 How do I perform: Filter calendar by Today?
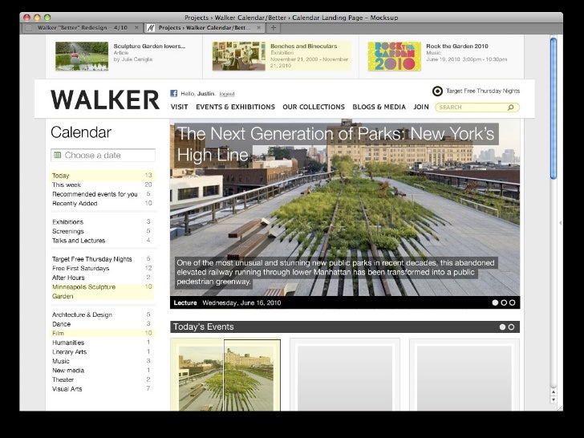tap(102, 176)
